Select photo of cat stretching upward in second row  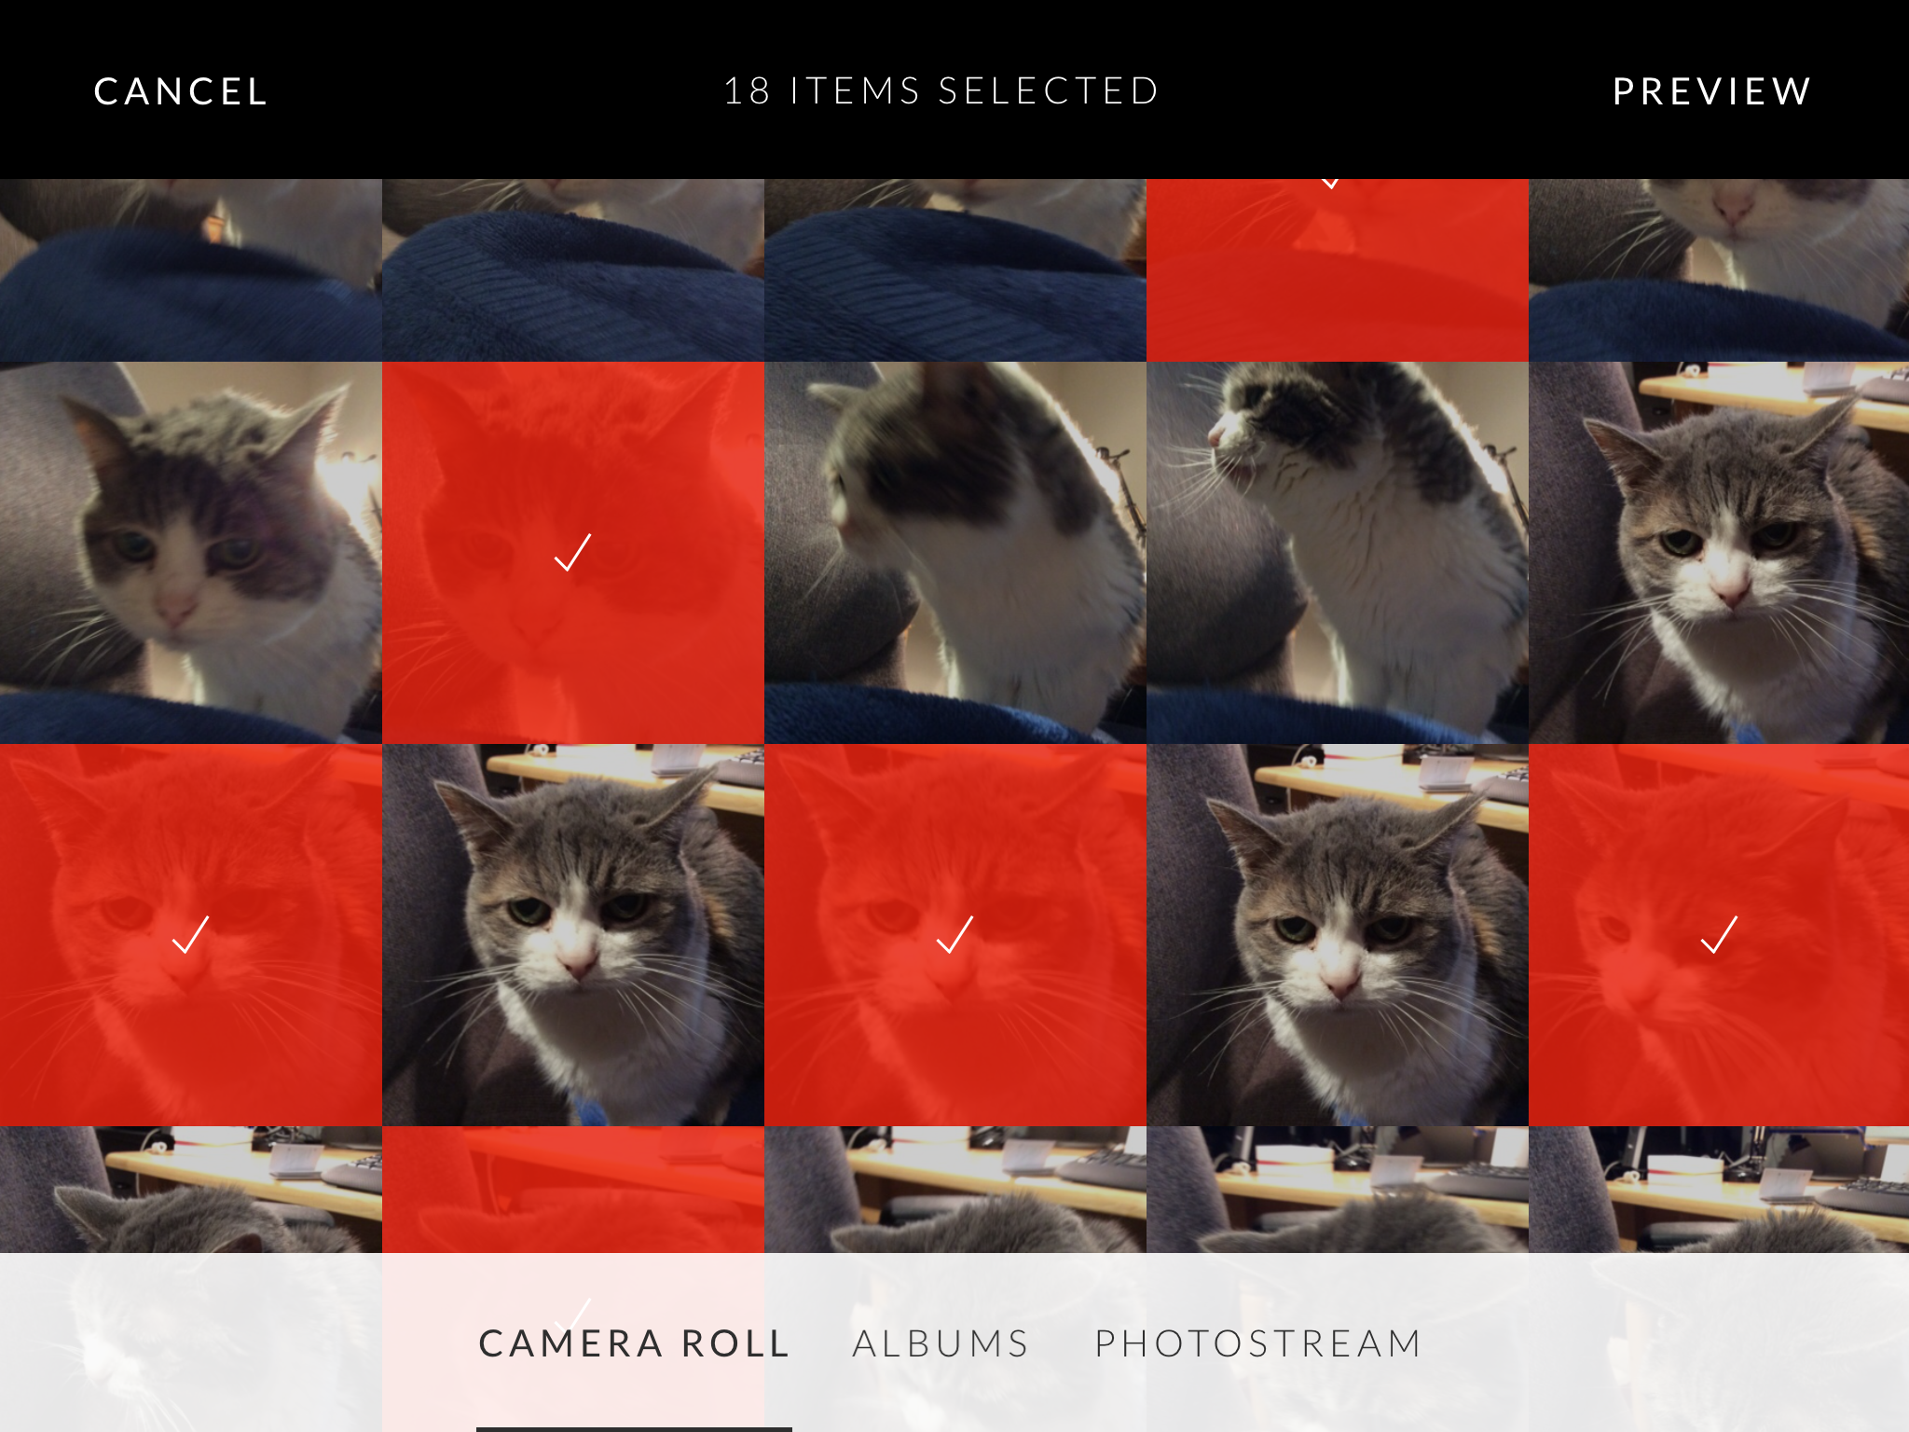(x=1338, y=553)
